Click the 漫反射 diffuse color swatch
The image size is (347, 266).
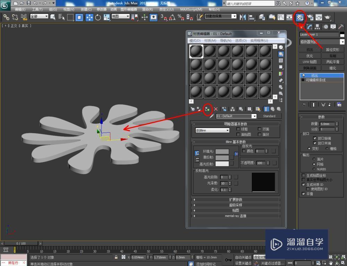[x=222, y=157]
